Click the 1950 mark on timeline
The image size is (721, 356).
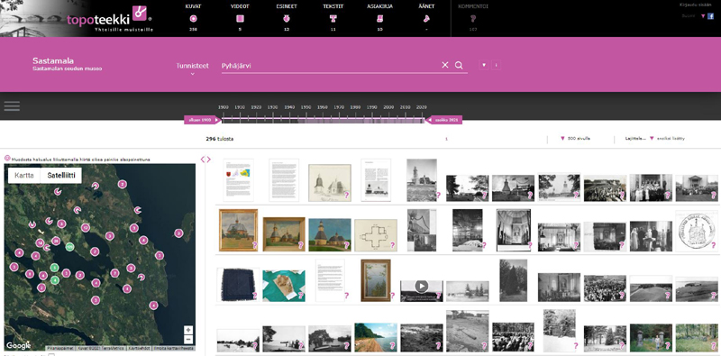(306, 107)
